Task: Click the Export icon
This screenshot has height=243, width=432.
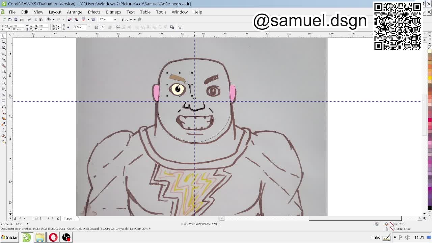Action: tap(76, 19)
